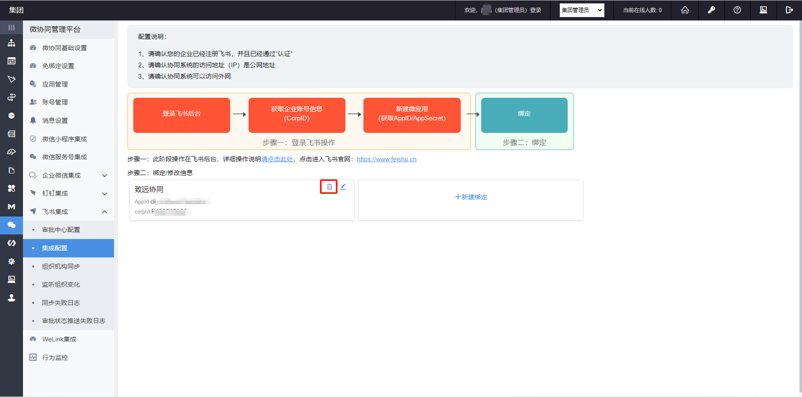The height and width of the screenshot is (397, 802).
Task: Click the 微协同管理平台 sidebar heading
Action: click(x=55, y=29)
